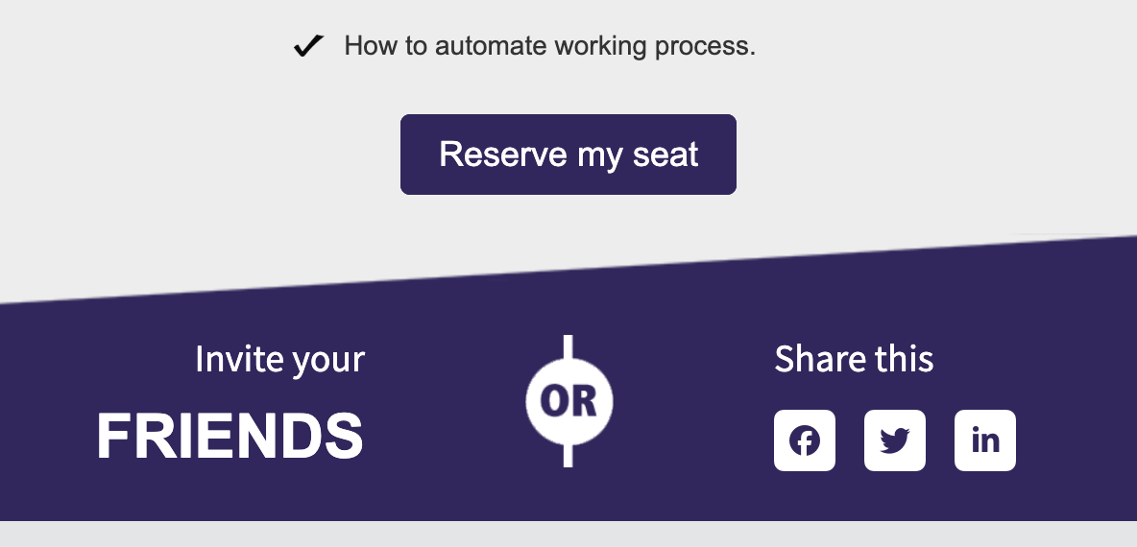Click the word process in the bullet
The width and height of the screenshot is (1137, 547).
705,47
